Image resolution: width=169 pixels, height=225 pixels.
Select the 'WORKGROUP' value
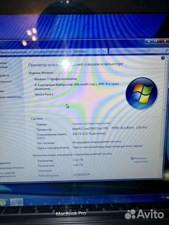pos(81,175)
